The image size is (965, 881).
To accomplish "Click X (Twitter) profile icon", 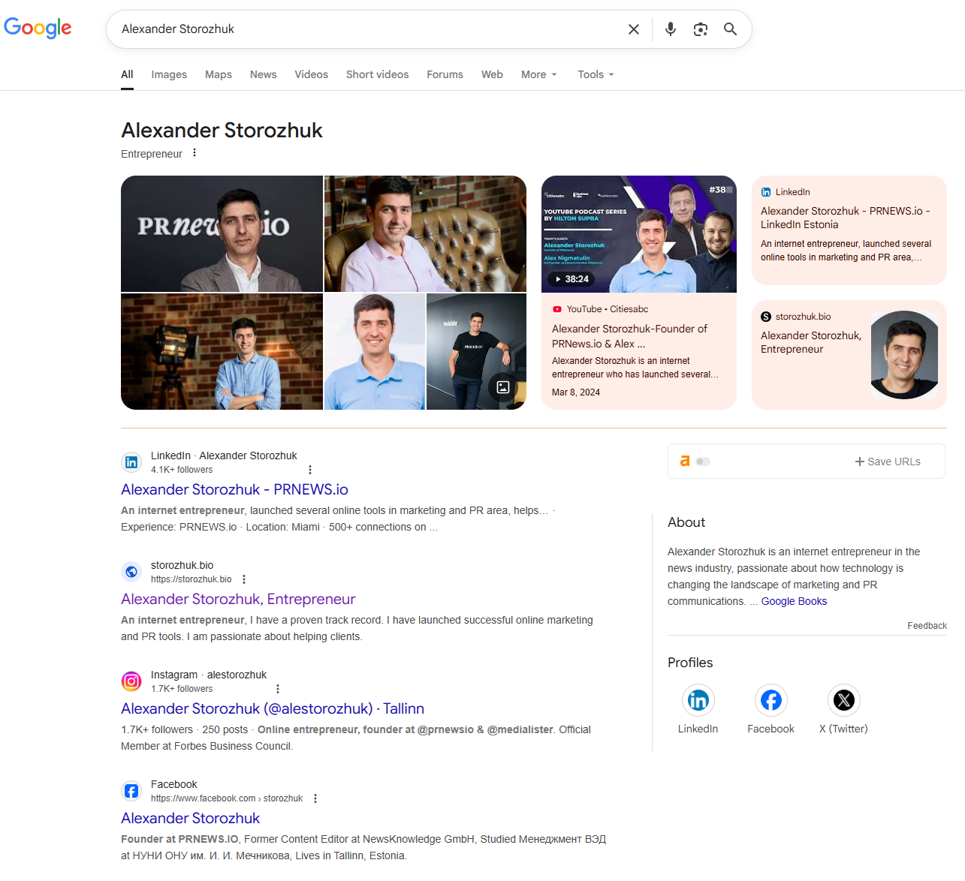I will coord(844,700).
